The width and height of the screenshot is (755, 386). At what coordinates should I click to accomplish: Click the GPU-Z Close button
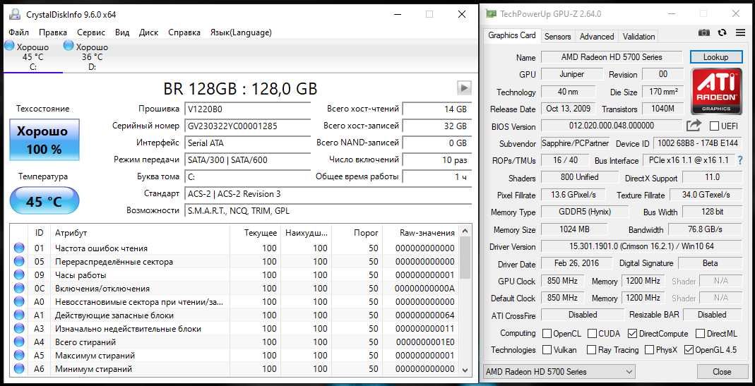tap(722, 372)
